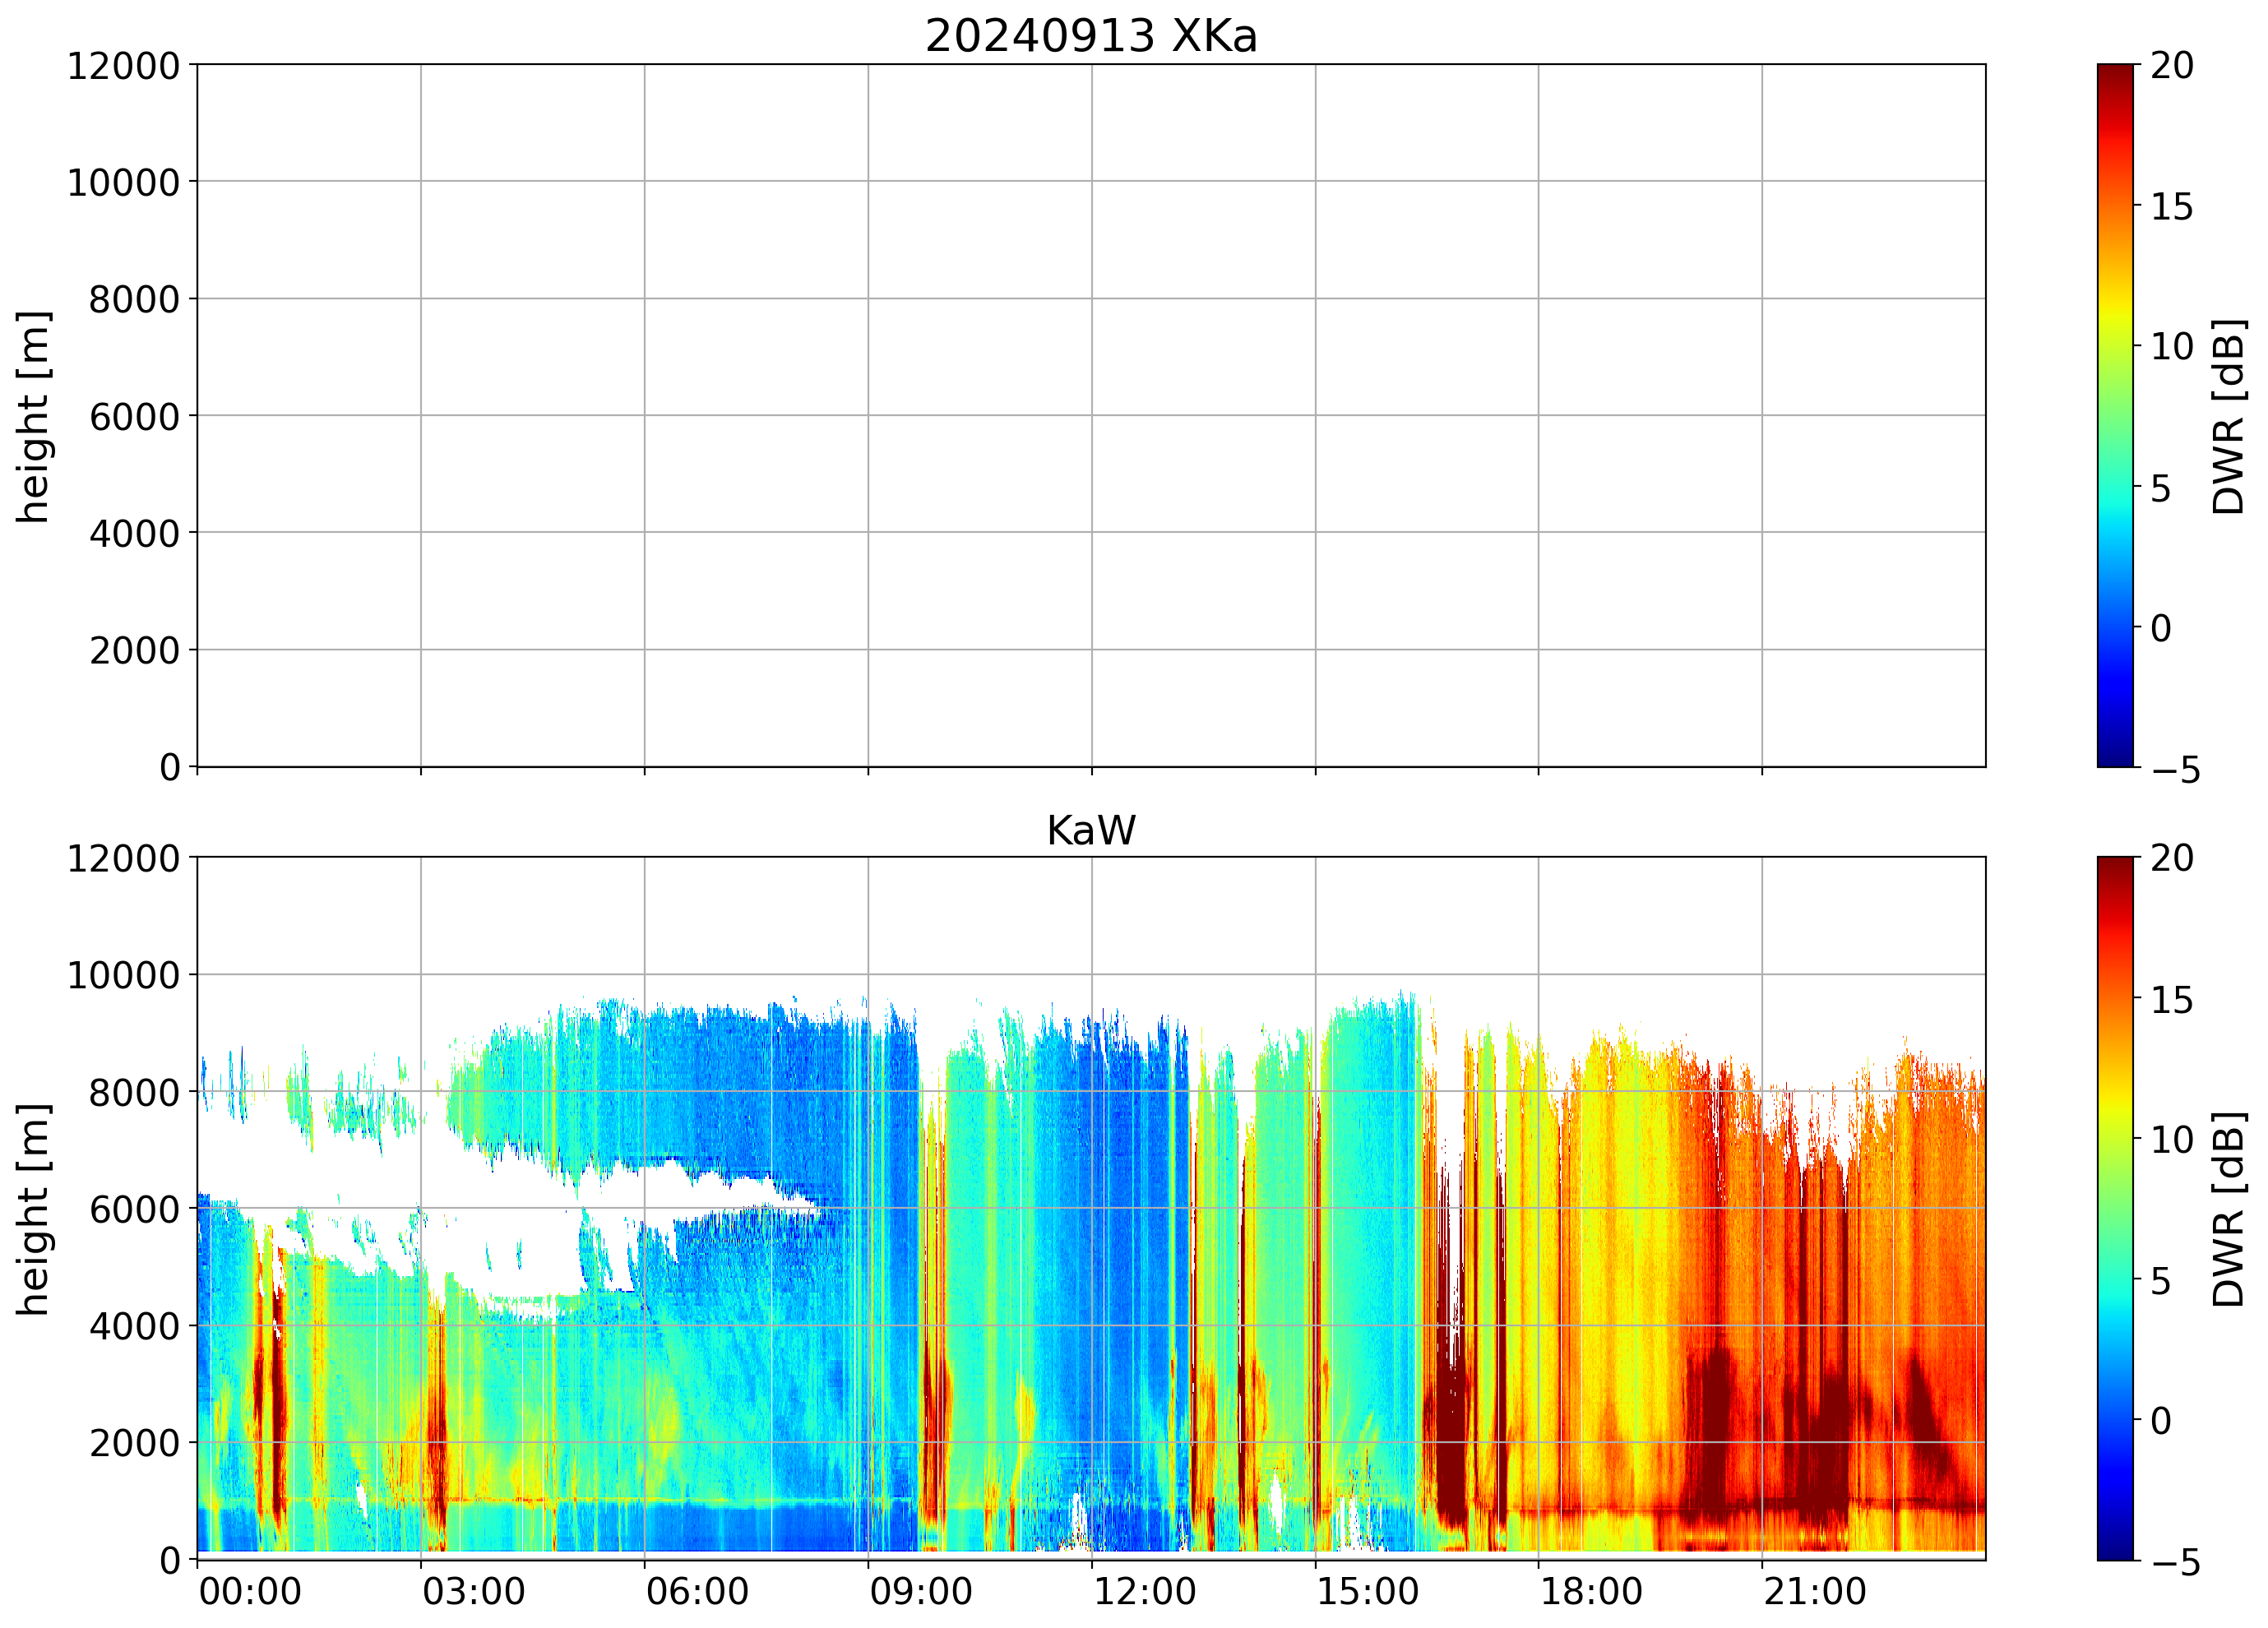Click the '20' tick on the top colorbar
Screen dimensions: 2268x1628
pyautogui.click(x=2171, y=66)
